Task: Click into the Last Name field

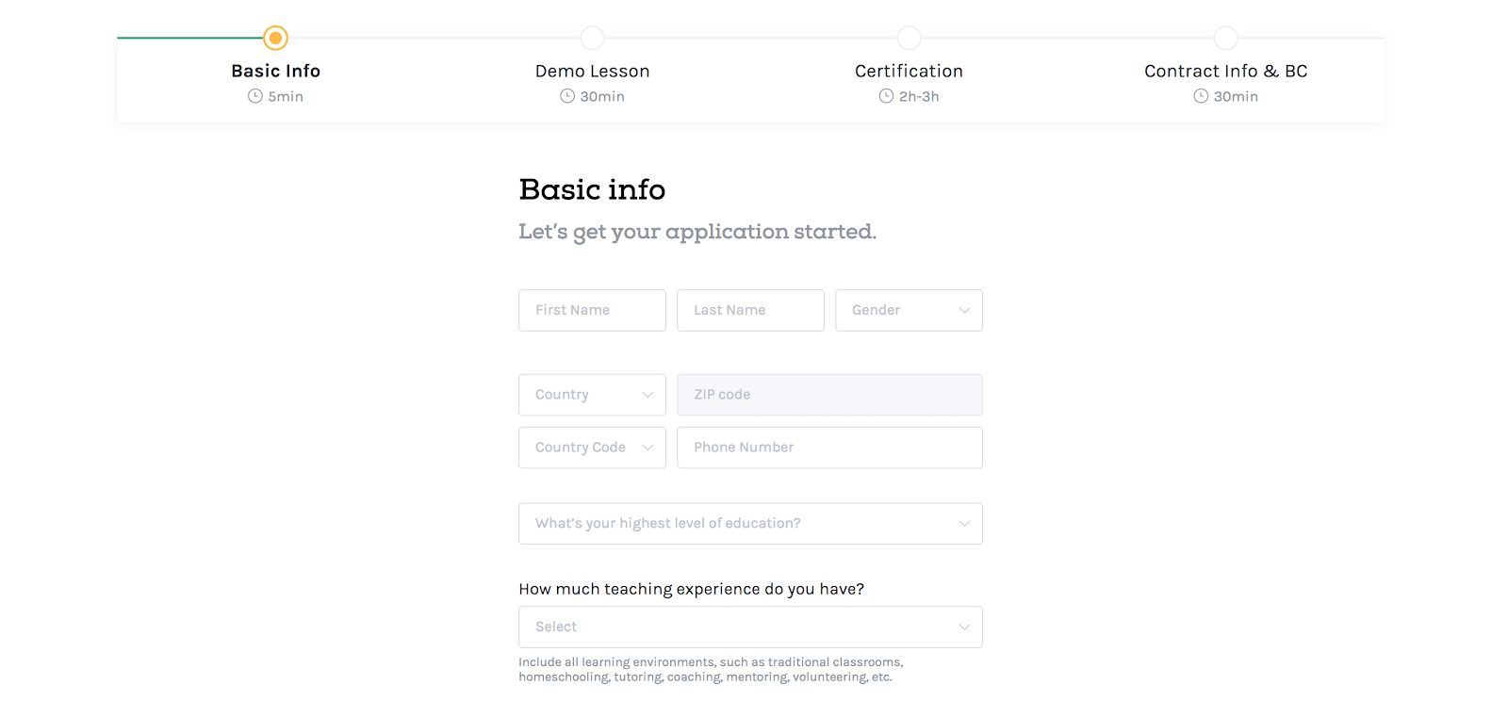Action: click(750, 310)
